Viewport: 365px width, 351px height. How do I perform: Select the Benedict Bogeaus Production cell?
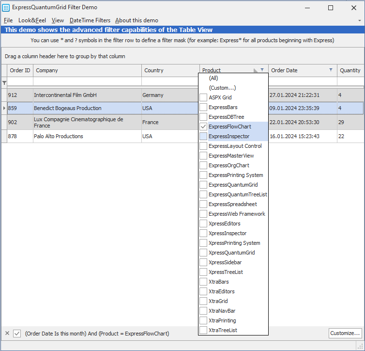pos(87,108)
